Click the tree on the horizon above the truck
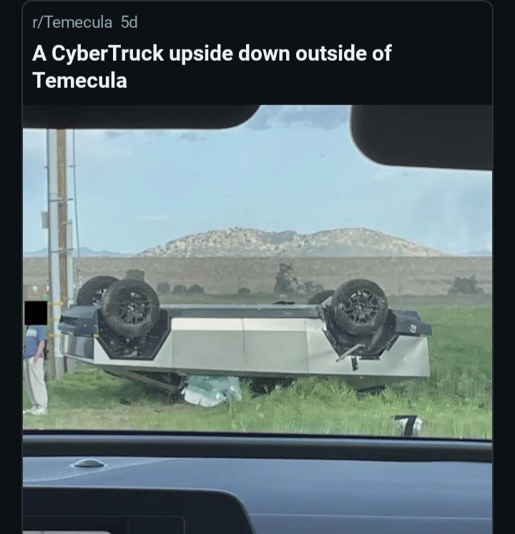This screenshot has height=534, width=515. pyautogui.click(x=285, y=277)
